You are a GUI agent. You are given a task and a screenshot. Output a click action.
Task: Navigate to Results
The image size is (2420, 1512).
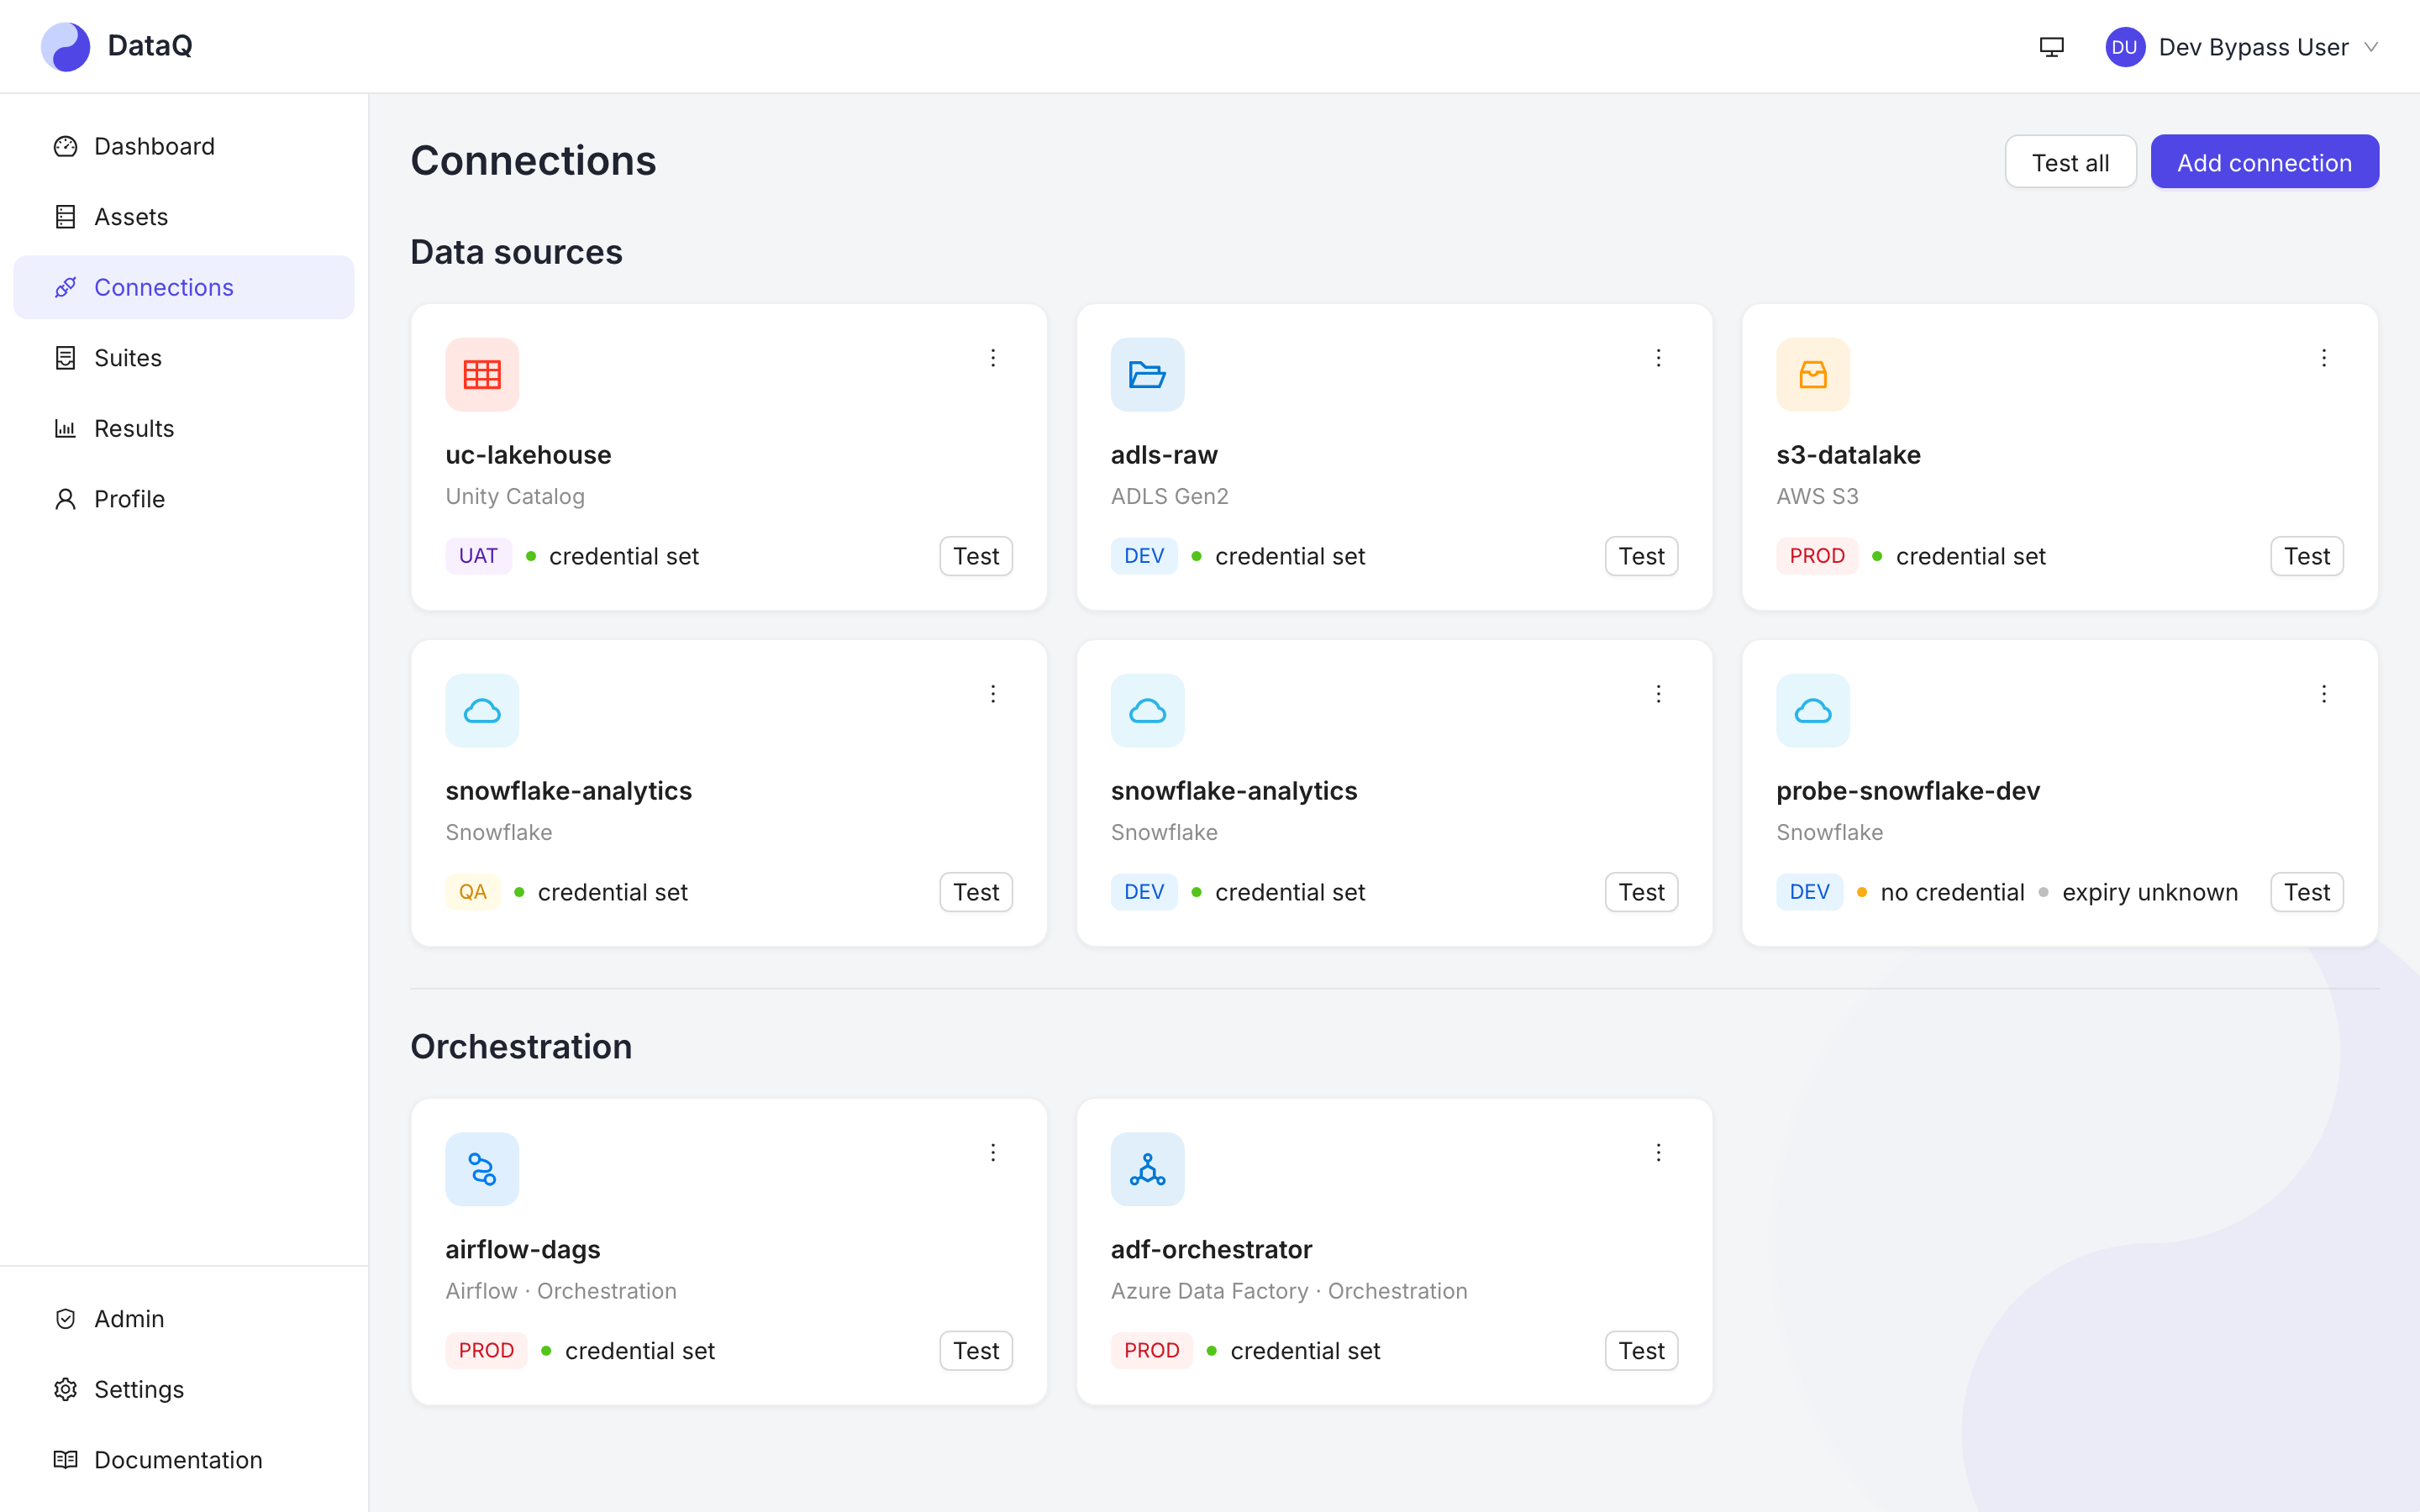click(x=184, y=428)
